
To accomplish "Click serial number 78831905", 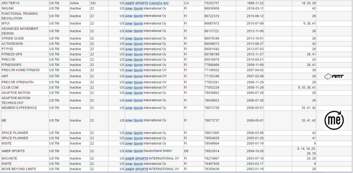I will (211, 133).
